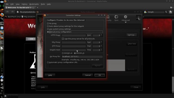Click the search magnifier icon in Firefox
This screenshot has height=98, width=174.
(x=166, y=12)
